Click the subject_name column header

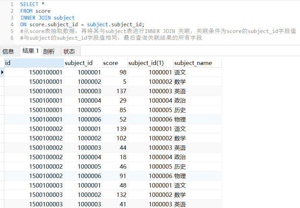(x=198, y=63)
